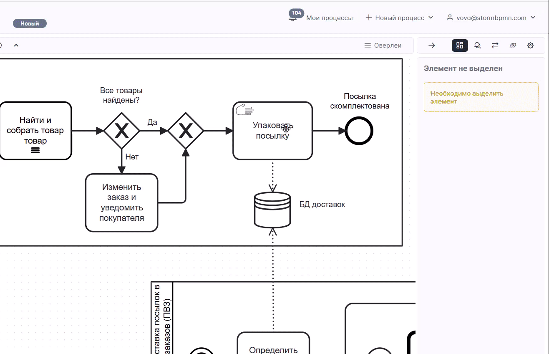Open the Оверлеи menu
The height and width of the screenshot is (354, 549).
point(383,46)
